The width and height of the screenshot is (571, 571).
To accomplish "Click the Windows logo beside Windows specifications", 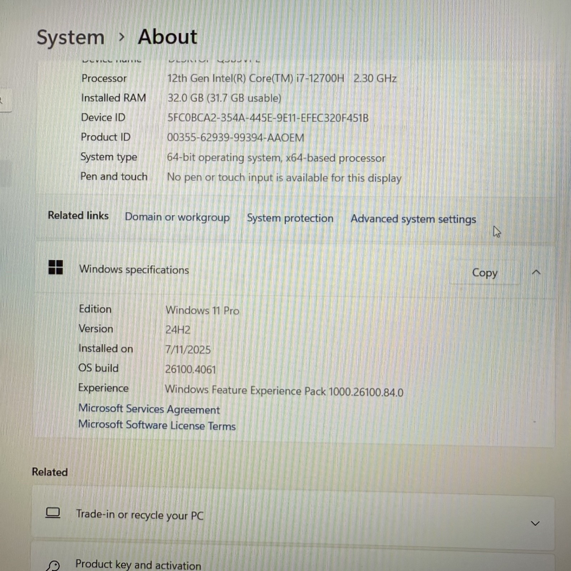I will point(56,267).
